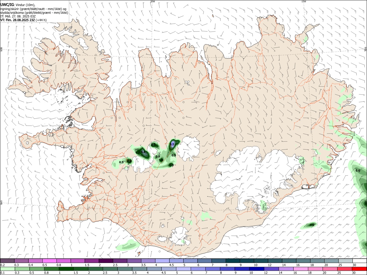Select the darkest purple 2–2.5 snow legend swatch
The width and height of the screenshot is (367, 275).
[x=106, y=261]
